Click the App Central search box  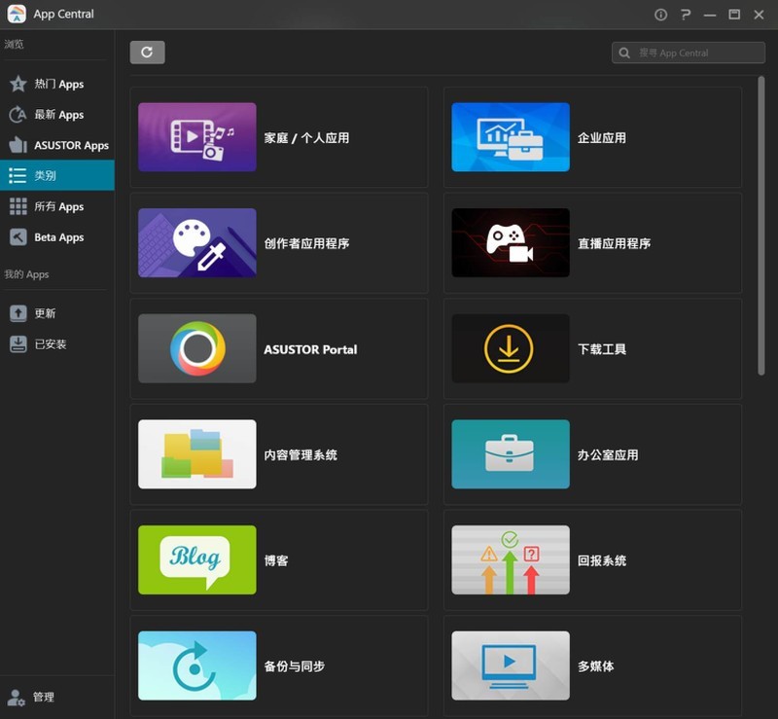[688, 53]
